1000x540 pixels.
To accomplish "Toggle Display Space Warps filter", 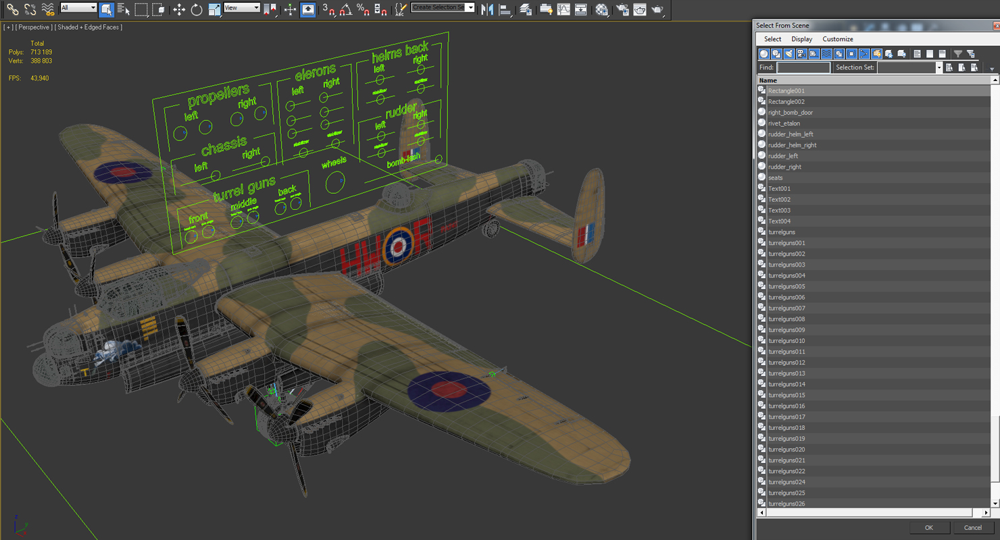I will 826,54.
